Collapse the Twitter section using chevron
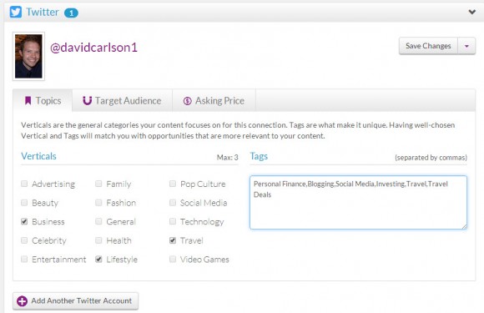 tap(472, 12)
